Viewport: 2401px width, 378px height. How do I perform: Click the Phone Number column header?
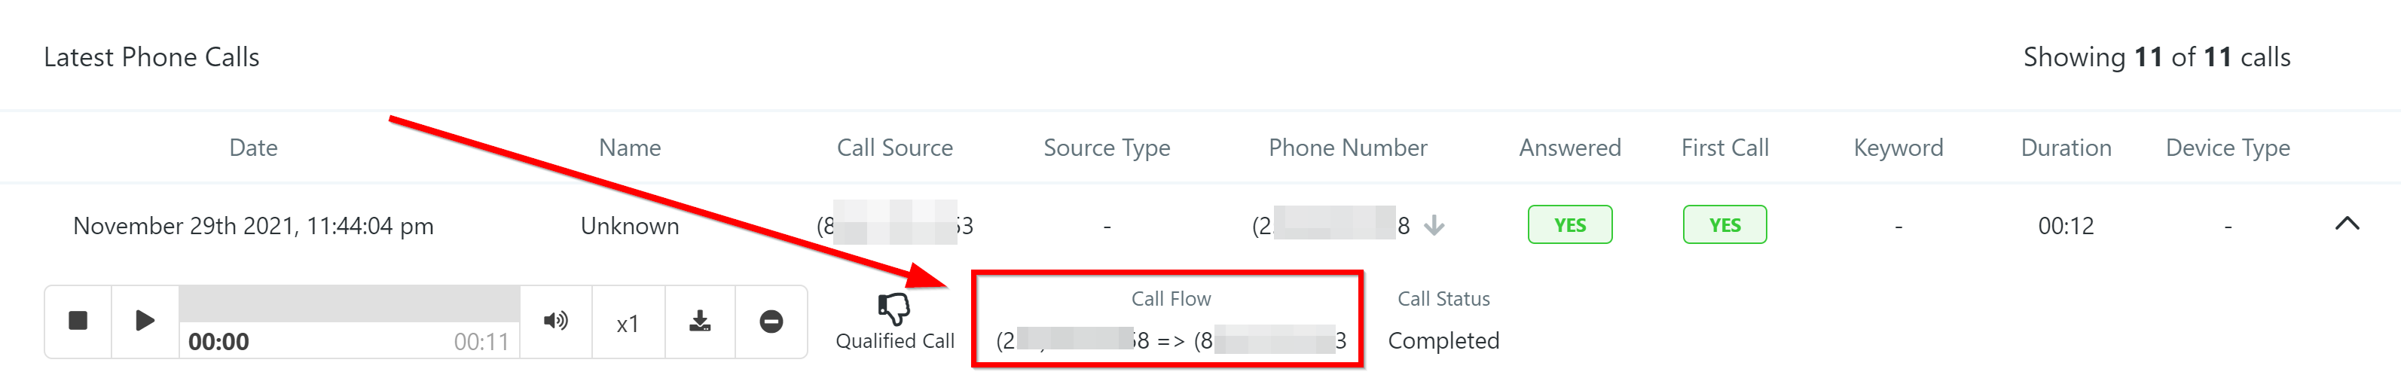click(x=1347, y=147)
